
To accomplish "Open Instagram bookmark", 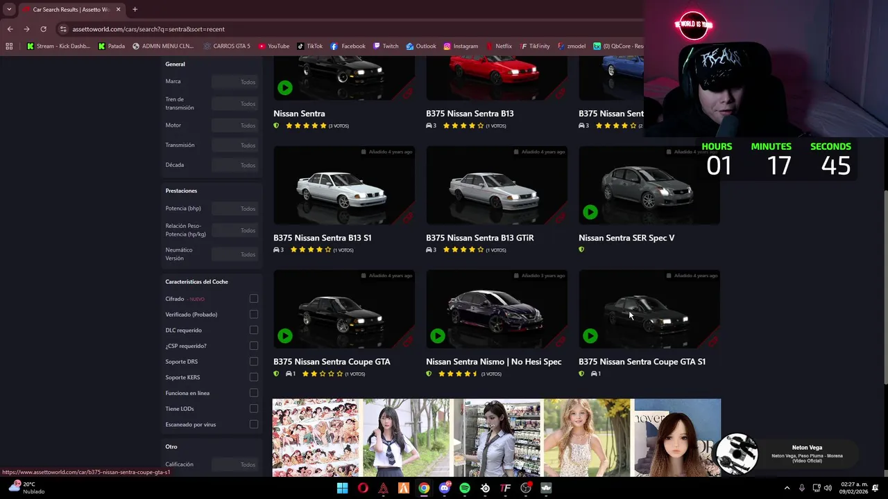I will [461, 46].
